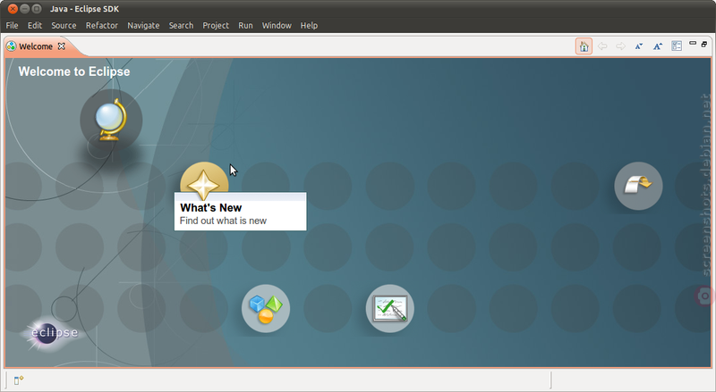
Task: Open the Project menu
Action: tap(216, 26)
